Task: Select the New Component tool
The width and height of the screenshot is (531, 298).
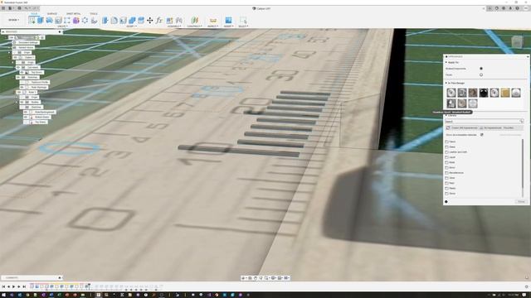Action: (169, 20)
